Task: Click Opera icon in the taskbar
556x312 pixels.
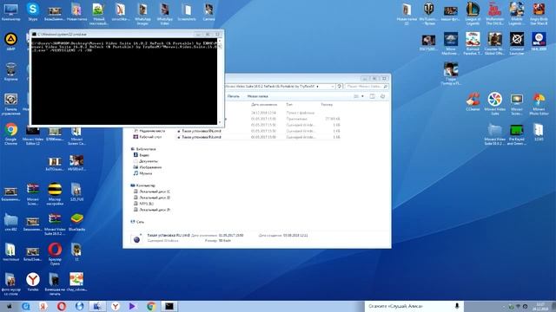Action: 62,306
